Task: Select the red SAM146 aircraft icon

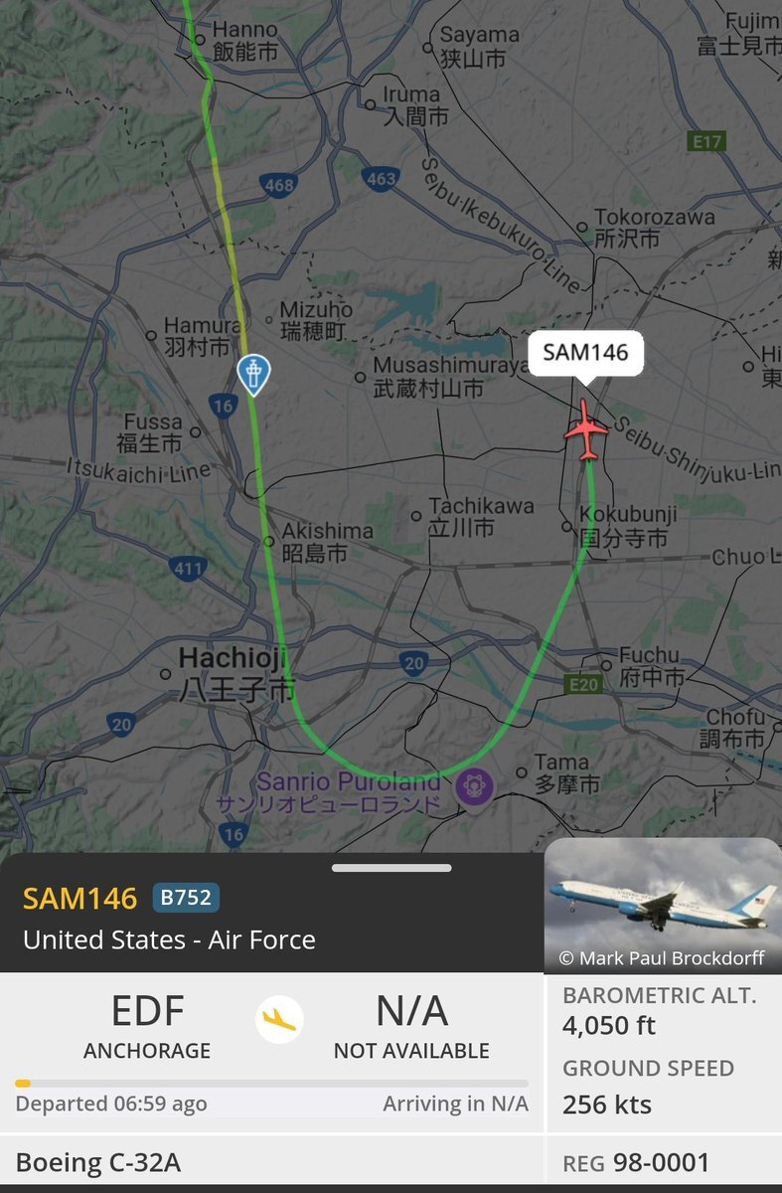Action: click(586, 430)
